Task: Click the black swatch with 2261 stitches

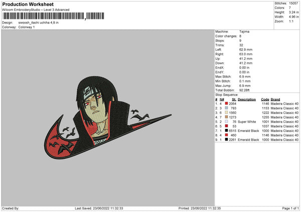Action: [x=226, y=139]
